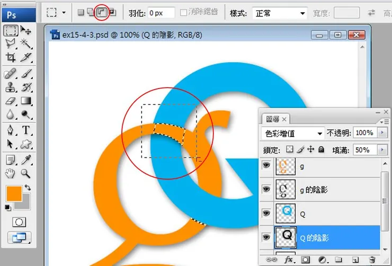
Task: Select the Notes tool
Action: click(11, 159)
